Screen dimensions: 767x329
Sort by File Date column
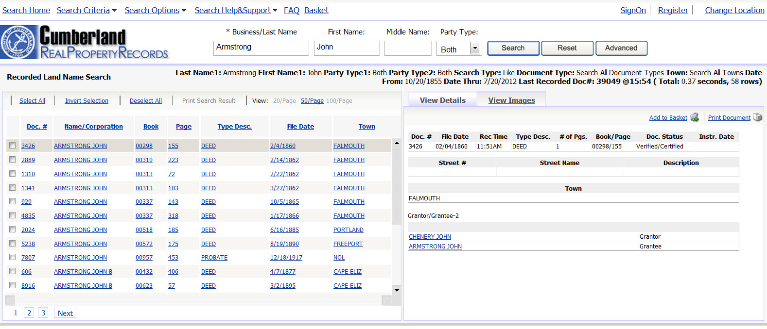pyautogui.click(x=300, y=126)
